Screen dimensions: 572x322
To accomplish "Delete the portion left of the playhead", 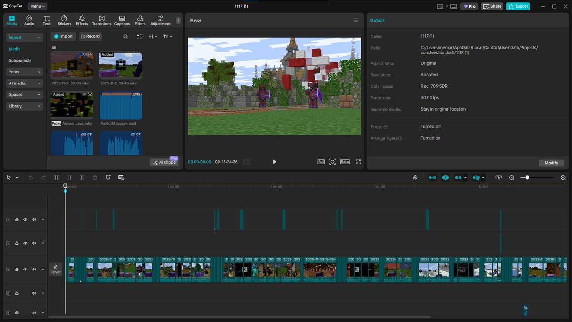I will click(x=70, y=177).
